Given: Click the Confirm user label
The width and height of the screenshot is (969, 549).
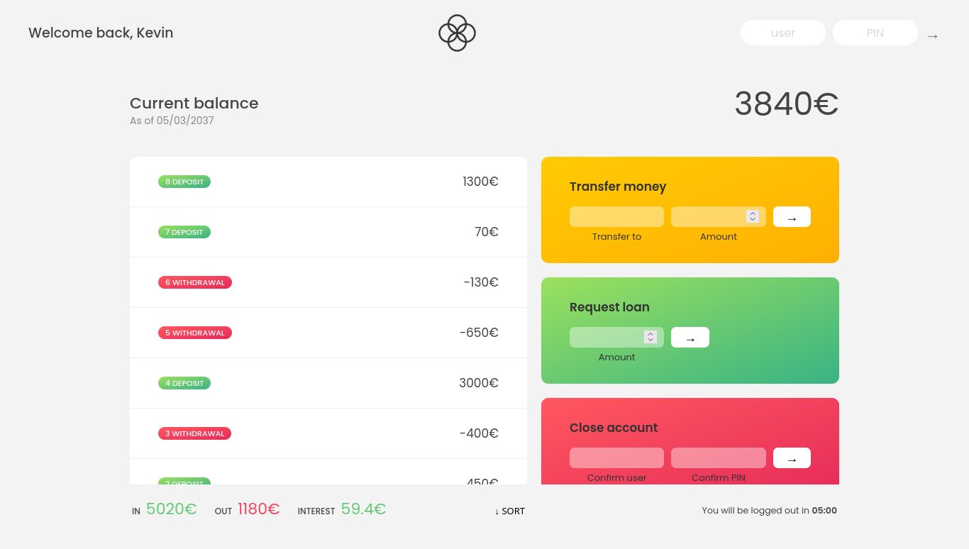Looking at the screenshot, I should click(616, 478).
